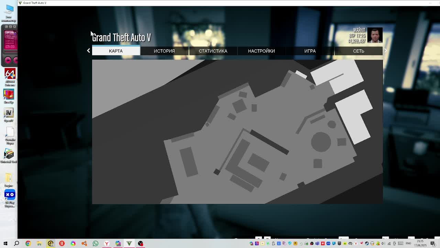Switch to the yellow taskbar app
This screenshot has width=440, height=248.
[x=51, y=244]
